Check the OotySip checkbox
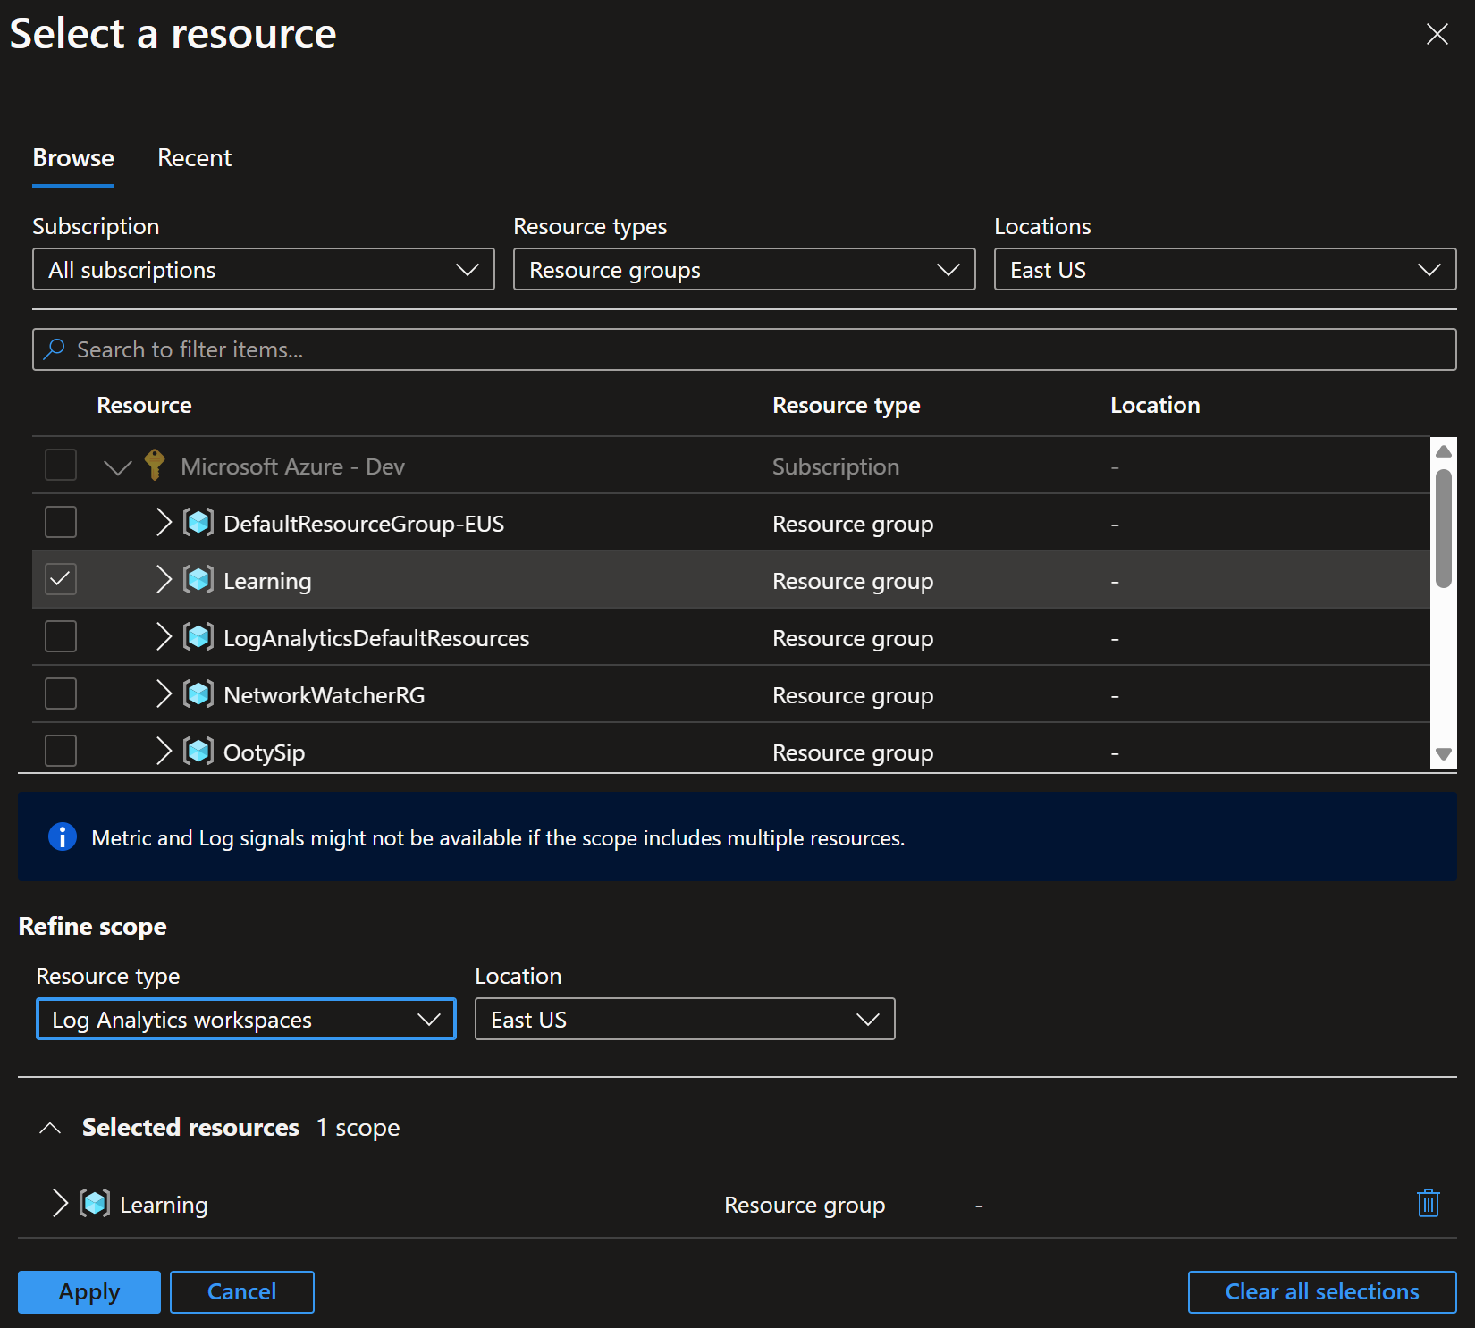 tap(61, 751)
